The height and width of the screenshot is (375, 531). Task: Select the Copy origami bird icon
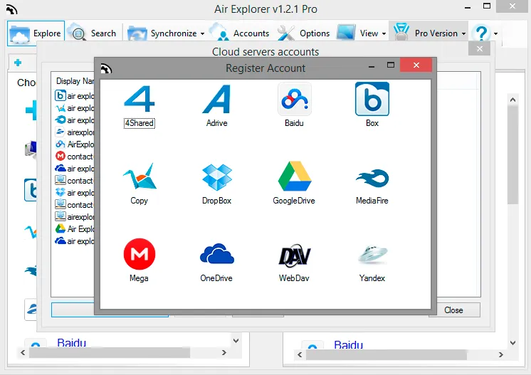[140, 176]
